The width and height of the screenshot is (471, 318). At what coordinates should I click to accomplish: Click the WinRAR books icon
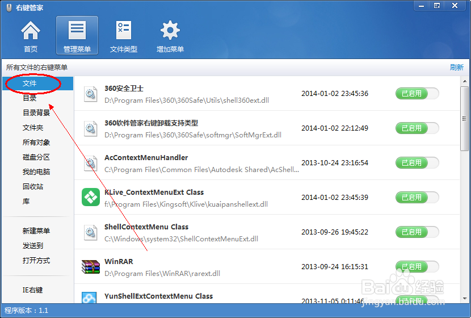click(x=90, y=266)
